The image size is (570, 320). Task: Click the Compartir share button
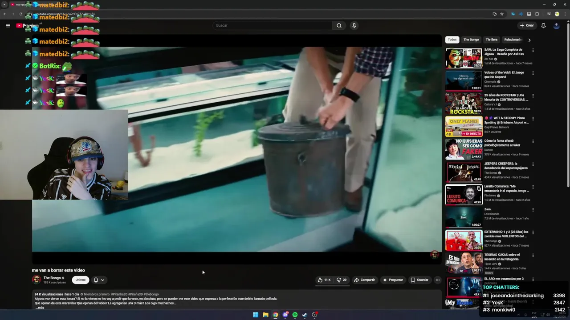364,280
